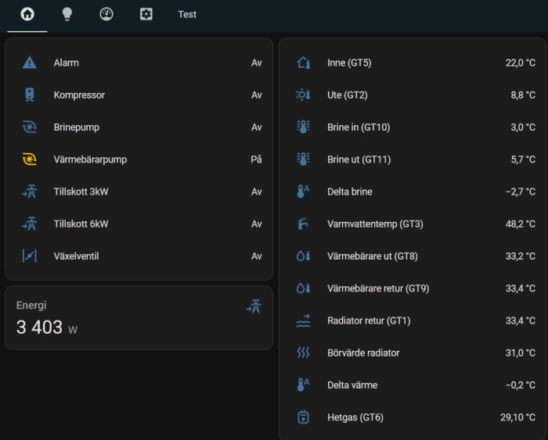Click the Värmebärarpump "På" state
Viewport: 548px width, 440px height.
coord(256,159)
